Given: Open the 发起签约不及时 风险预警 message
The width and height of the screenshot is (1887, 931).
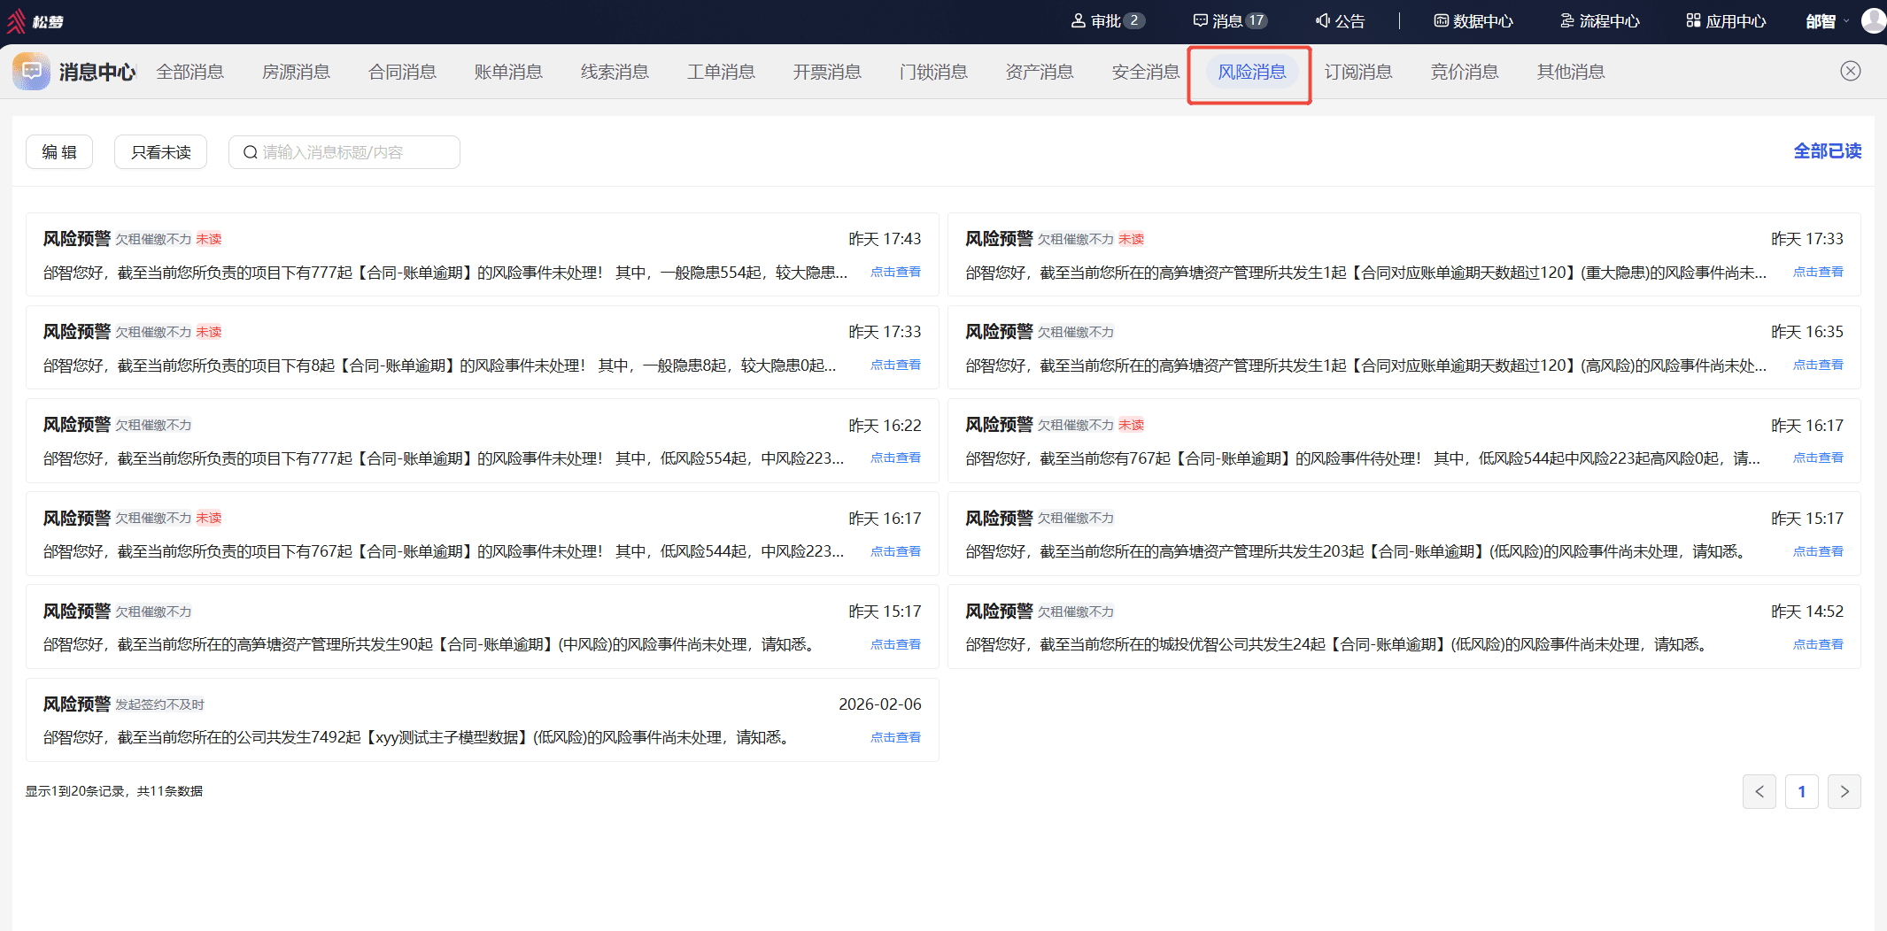Looking at the screenshot, I should (482, 719).
